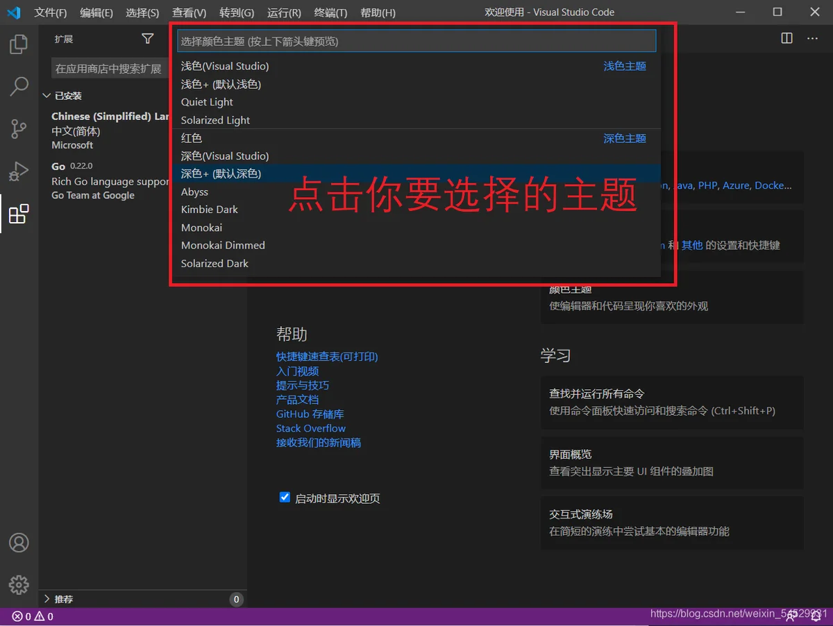The image size is (833, 626).
Task: Open the 运行(R) menu
Action: [x=284, y=12]
